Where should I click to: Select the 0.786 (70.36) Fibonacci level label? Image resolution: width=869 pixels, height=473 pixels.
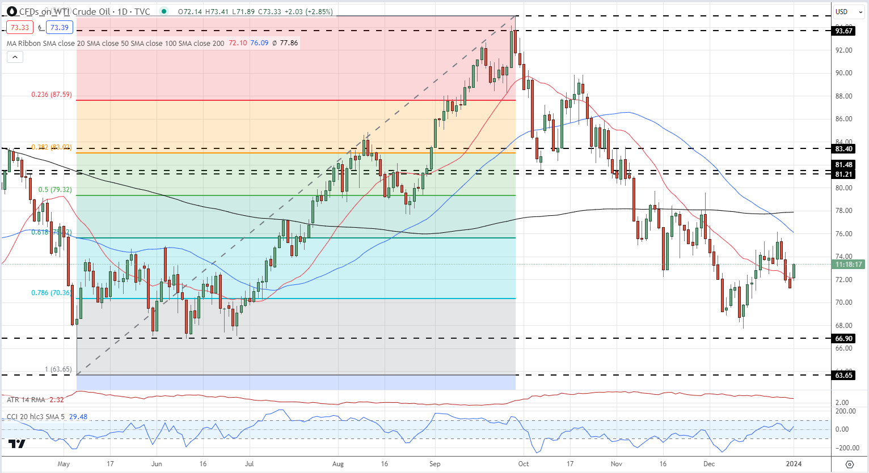[x=52, y=293]
